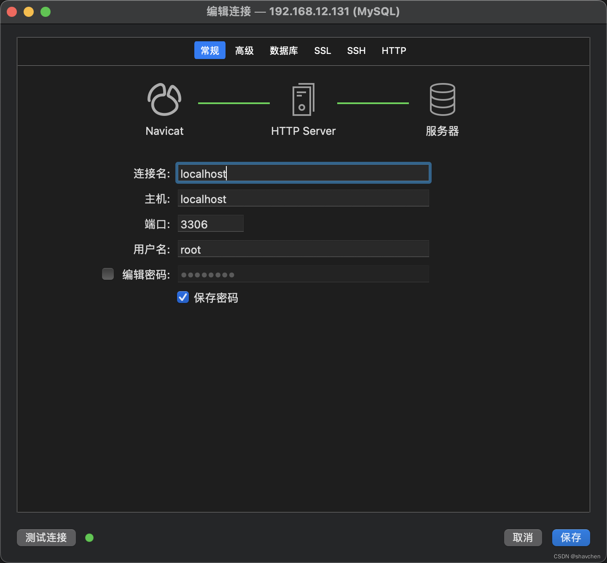Viewport: 607px width, 563px height.
Task: Click the 取消 button
Action: (x=523, y=538)
